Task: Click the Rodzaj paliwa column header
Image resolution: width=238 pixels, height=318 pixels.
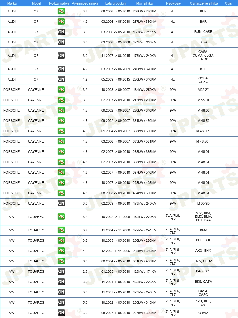Action: [59, 3]
